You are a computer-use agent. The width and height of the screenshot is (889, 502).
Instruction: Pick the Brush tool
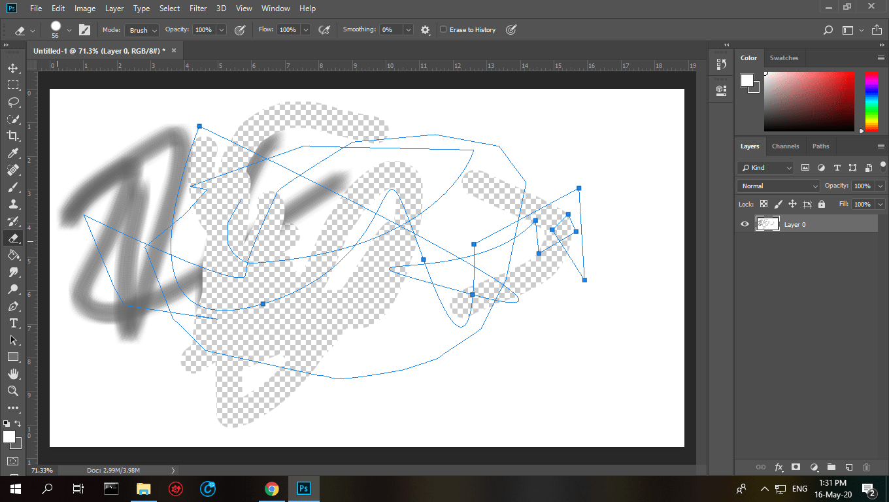13,187
